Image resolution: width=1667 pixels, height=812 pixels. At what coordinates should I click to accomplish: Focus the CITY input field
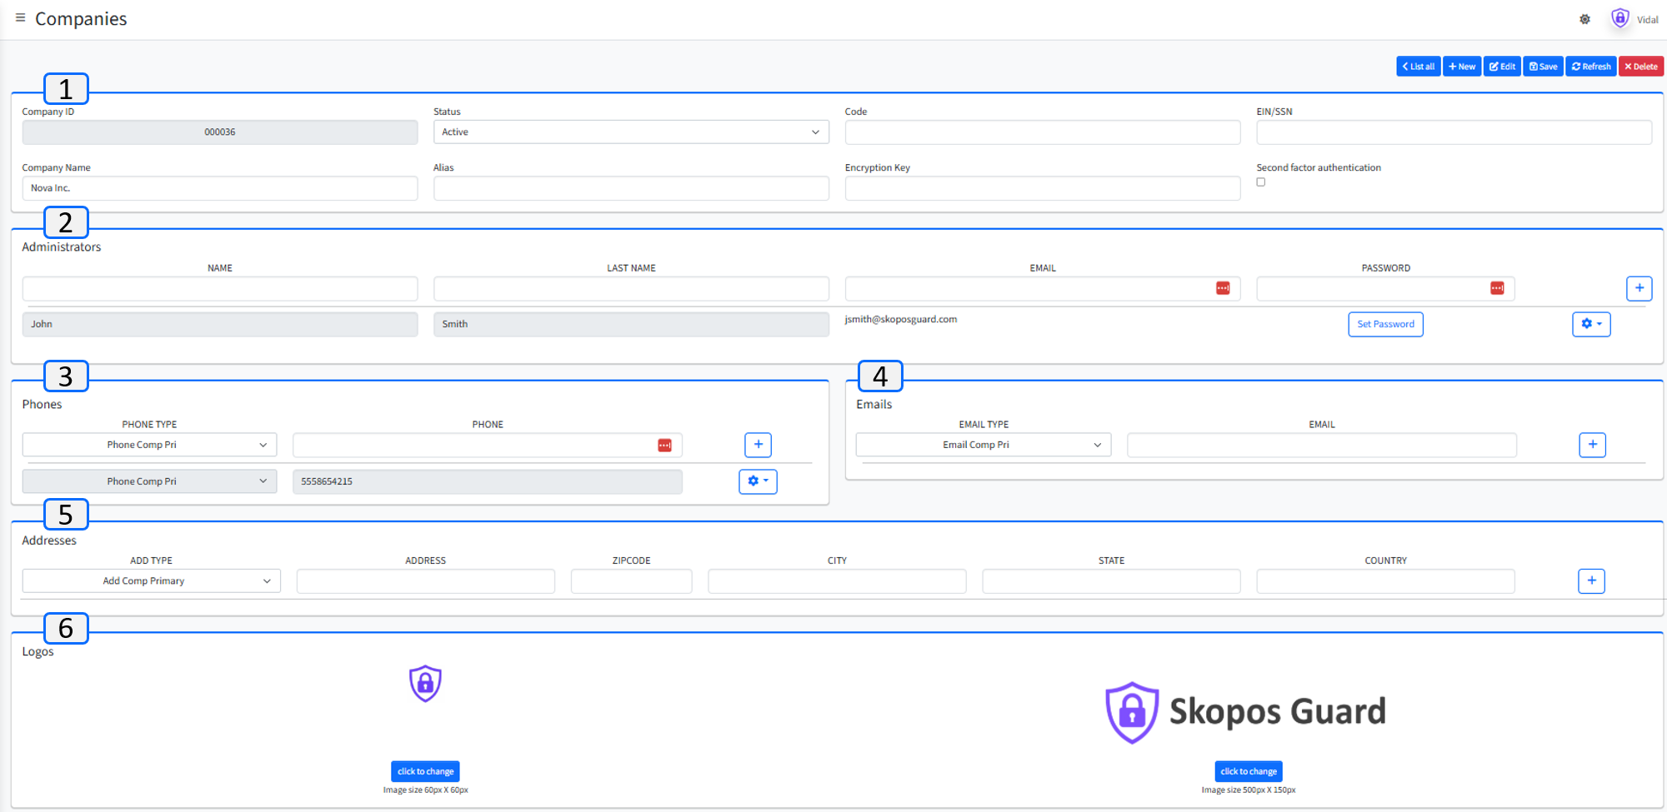pos(837,581)
